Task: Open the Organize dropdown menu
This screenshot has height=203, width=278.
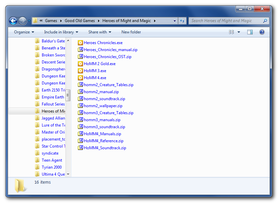Action: point(24,32)
